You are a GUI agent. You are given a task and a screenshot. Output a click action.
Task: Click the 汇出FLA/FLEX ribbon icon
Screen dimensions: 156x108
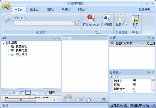coord(91,18)
